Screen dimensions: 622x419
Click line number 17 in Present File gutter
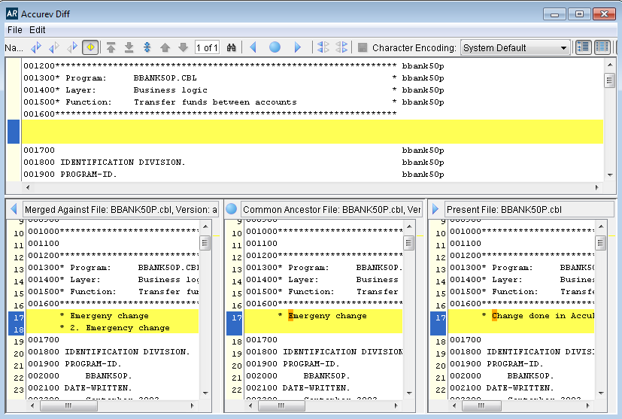pos(440,317)
